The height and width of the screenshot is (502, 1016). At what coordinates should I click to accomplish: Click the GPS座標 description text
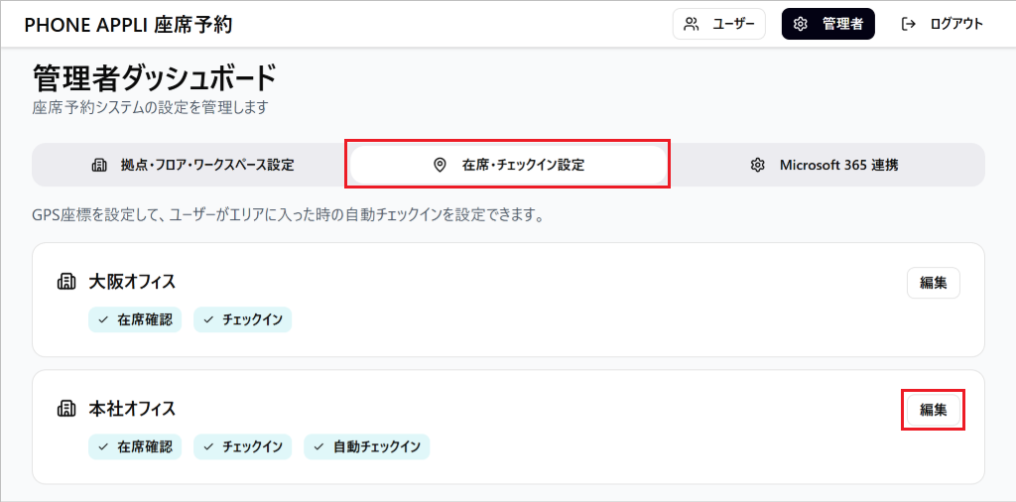tap(288, 215)
